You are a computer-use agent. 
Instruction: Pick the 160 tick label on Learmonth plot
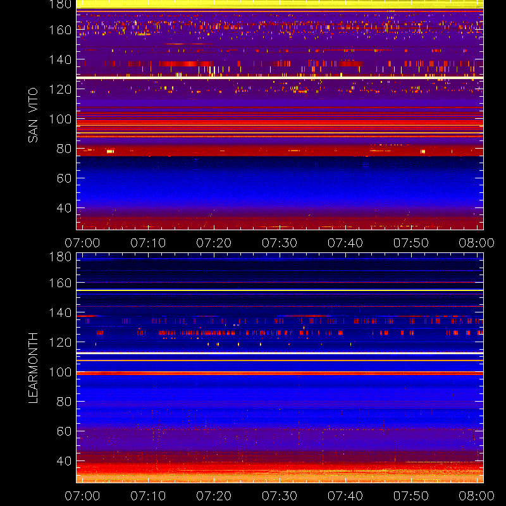point(60,283)
